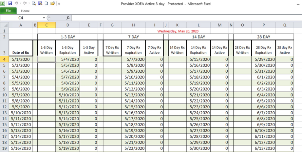Switch to the Home tab
The height and width of the screenshot is (154, 302).
[x=25, y=11]
